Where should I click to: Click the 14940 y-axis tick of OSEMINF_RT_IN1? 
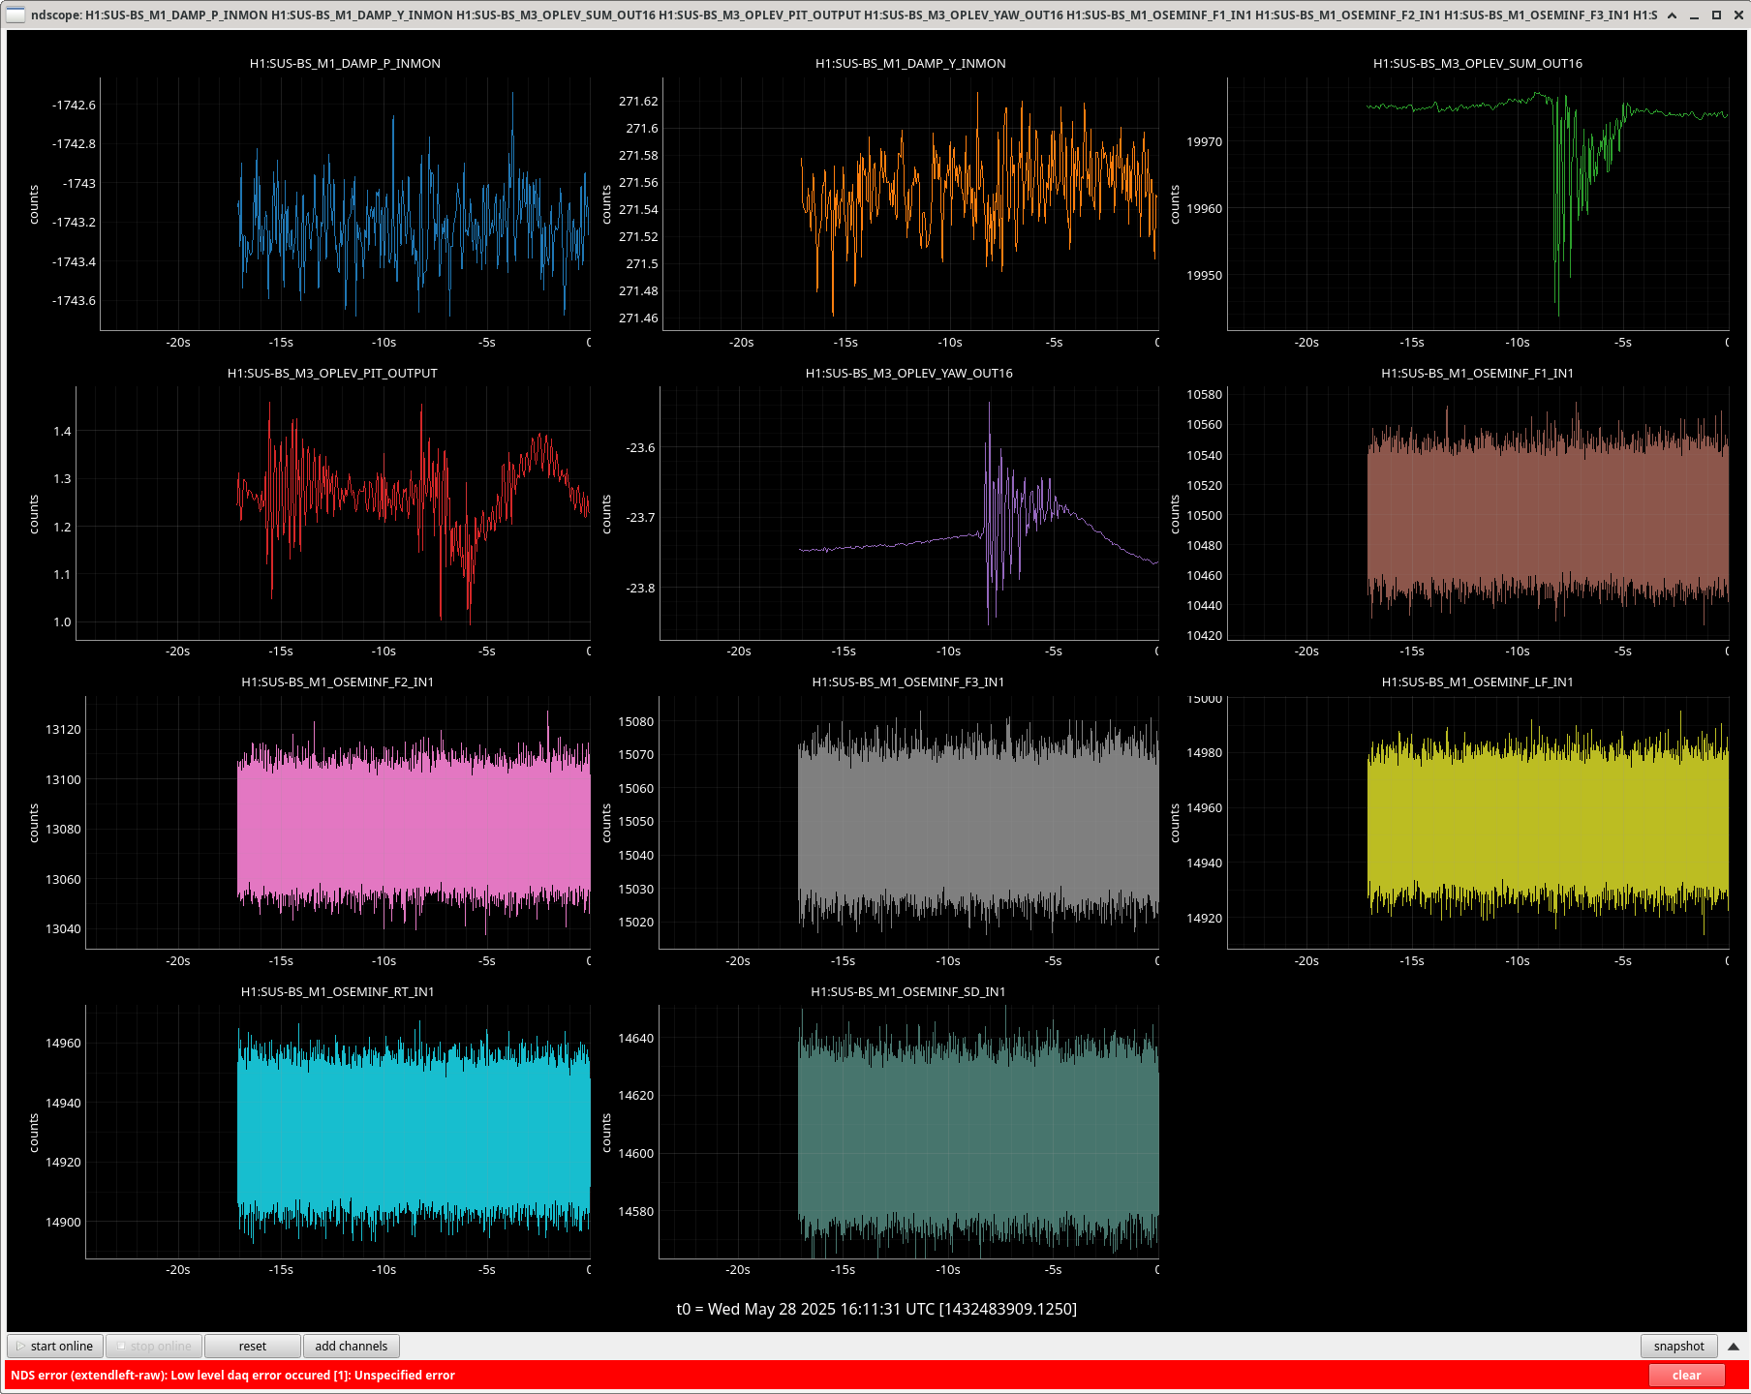click(63, 1103)
